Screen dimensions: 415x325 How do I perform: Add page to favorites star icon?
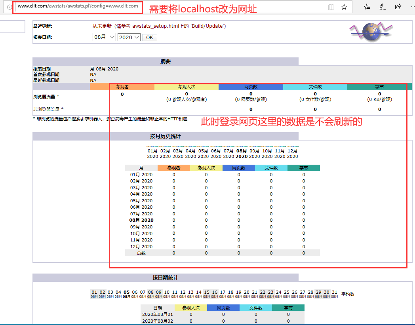coord(344,7)
